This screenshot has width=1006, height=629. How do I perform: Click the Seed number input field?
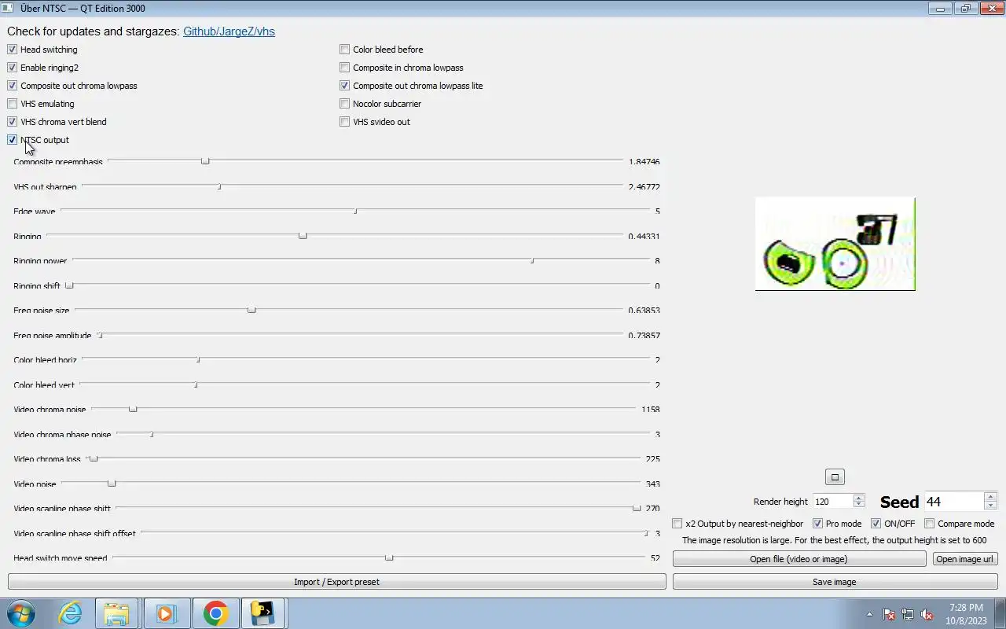click(954, 502)
